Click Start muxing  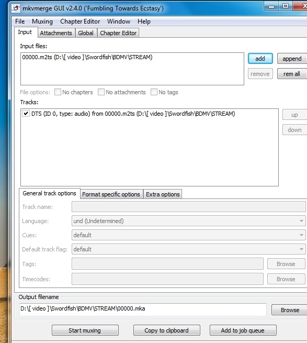(x=85, y=330)
